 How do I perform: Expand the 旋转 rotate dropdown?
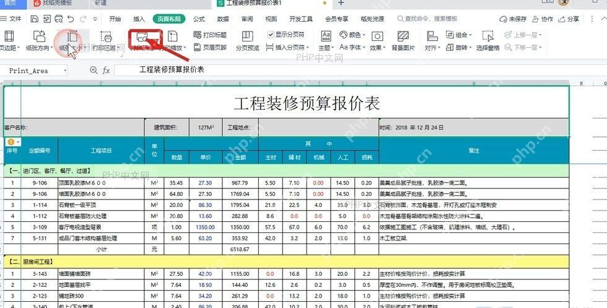(470, 48)
